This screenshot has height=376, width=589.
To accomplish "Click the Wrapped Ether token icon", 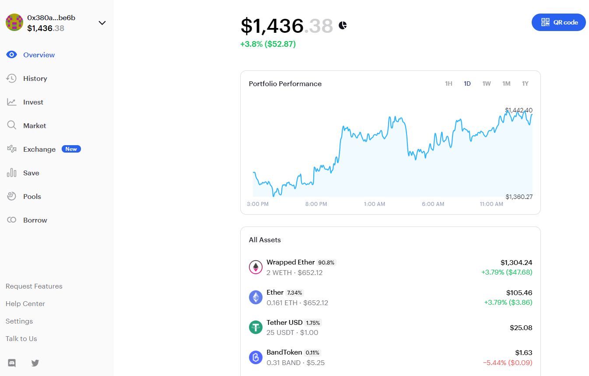I will (x=256, y=267).
